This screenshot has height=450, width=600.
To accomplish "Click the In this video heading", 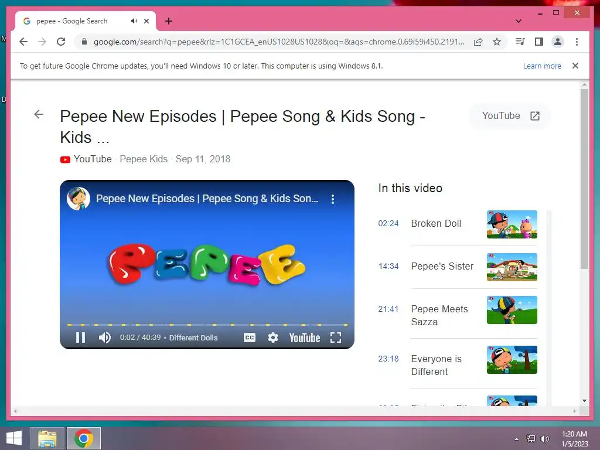I will click(x=410, y=188).
